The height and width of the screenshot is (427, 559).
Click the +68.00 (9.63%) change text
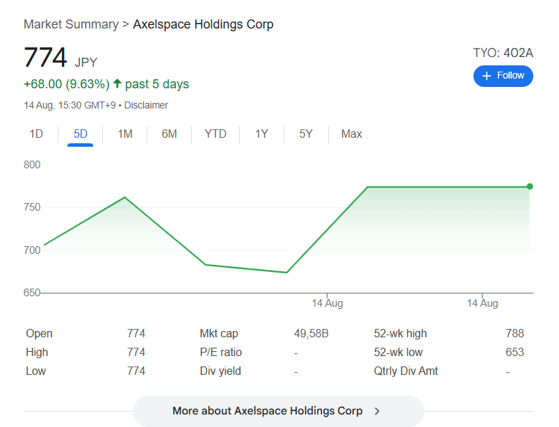click(67, 84)
